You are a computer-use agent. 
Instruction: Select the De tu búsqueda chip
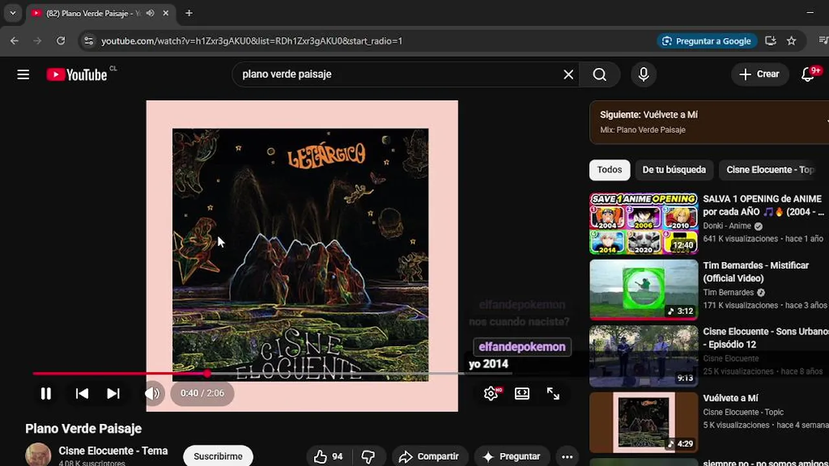(x=674, y=170)
